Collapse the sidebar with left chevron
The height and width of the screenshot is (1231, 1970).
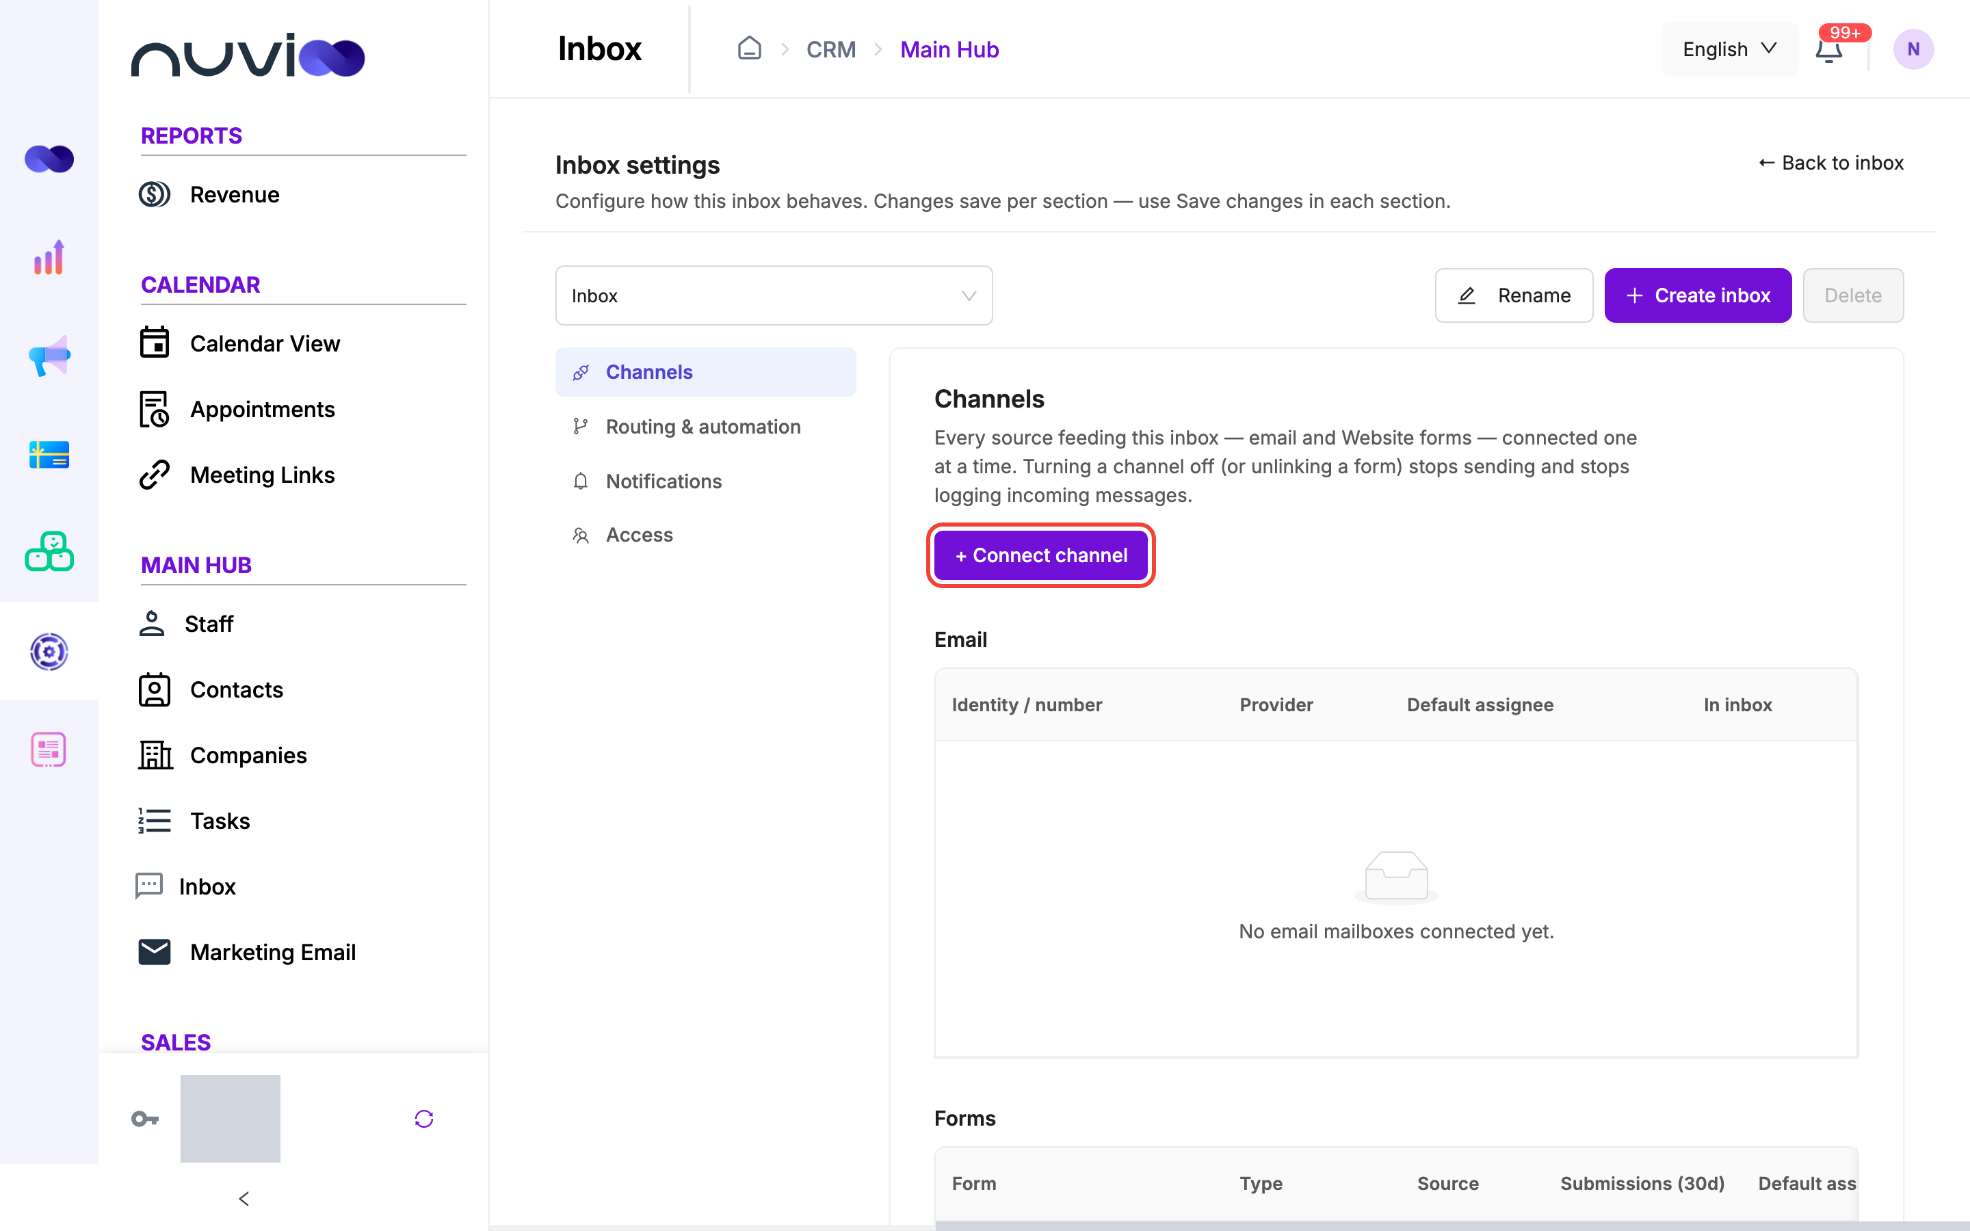point(244,1198)
